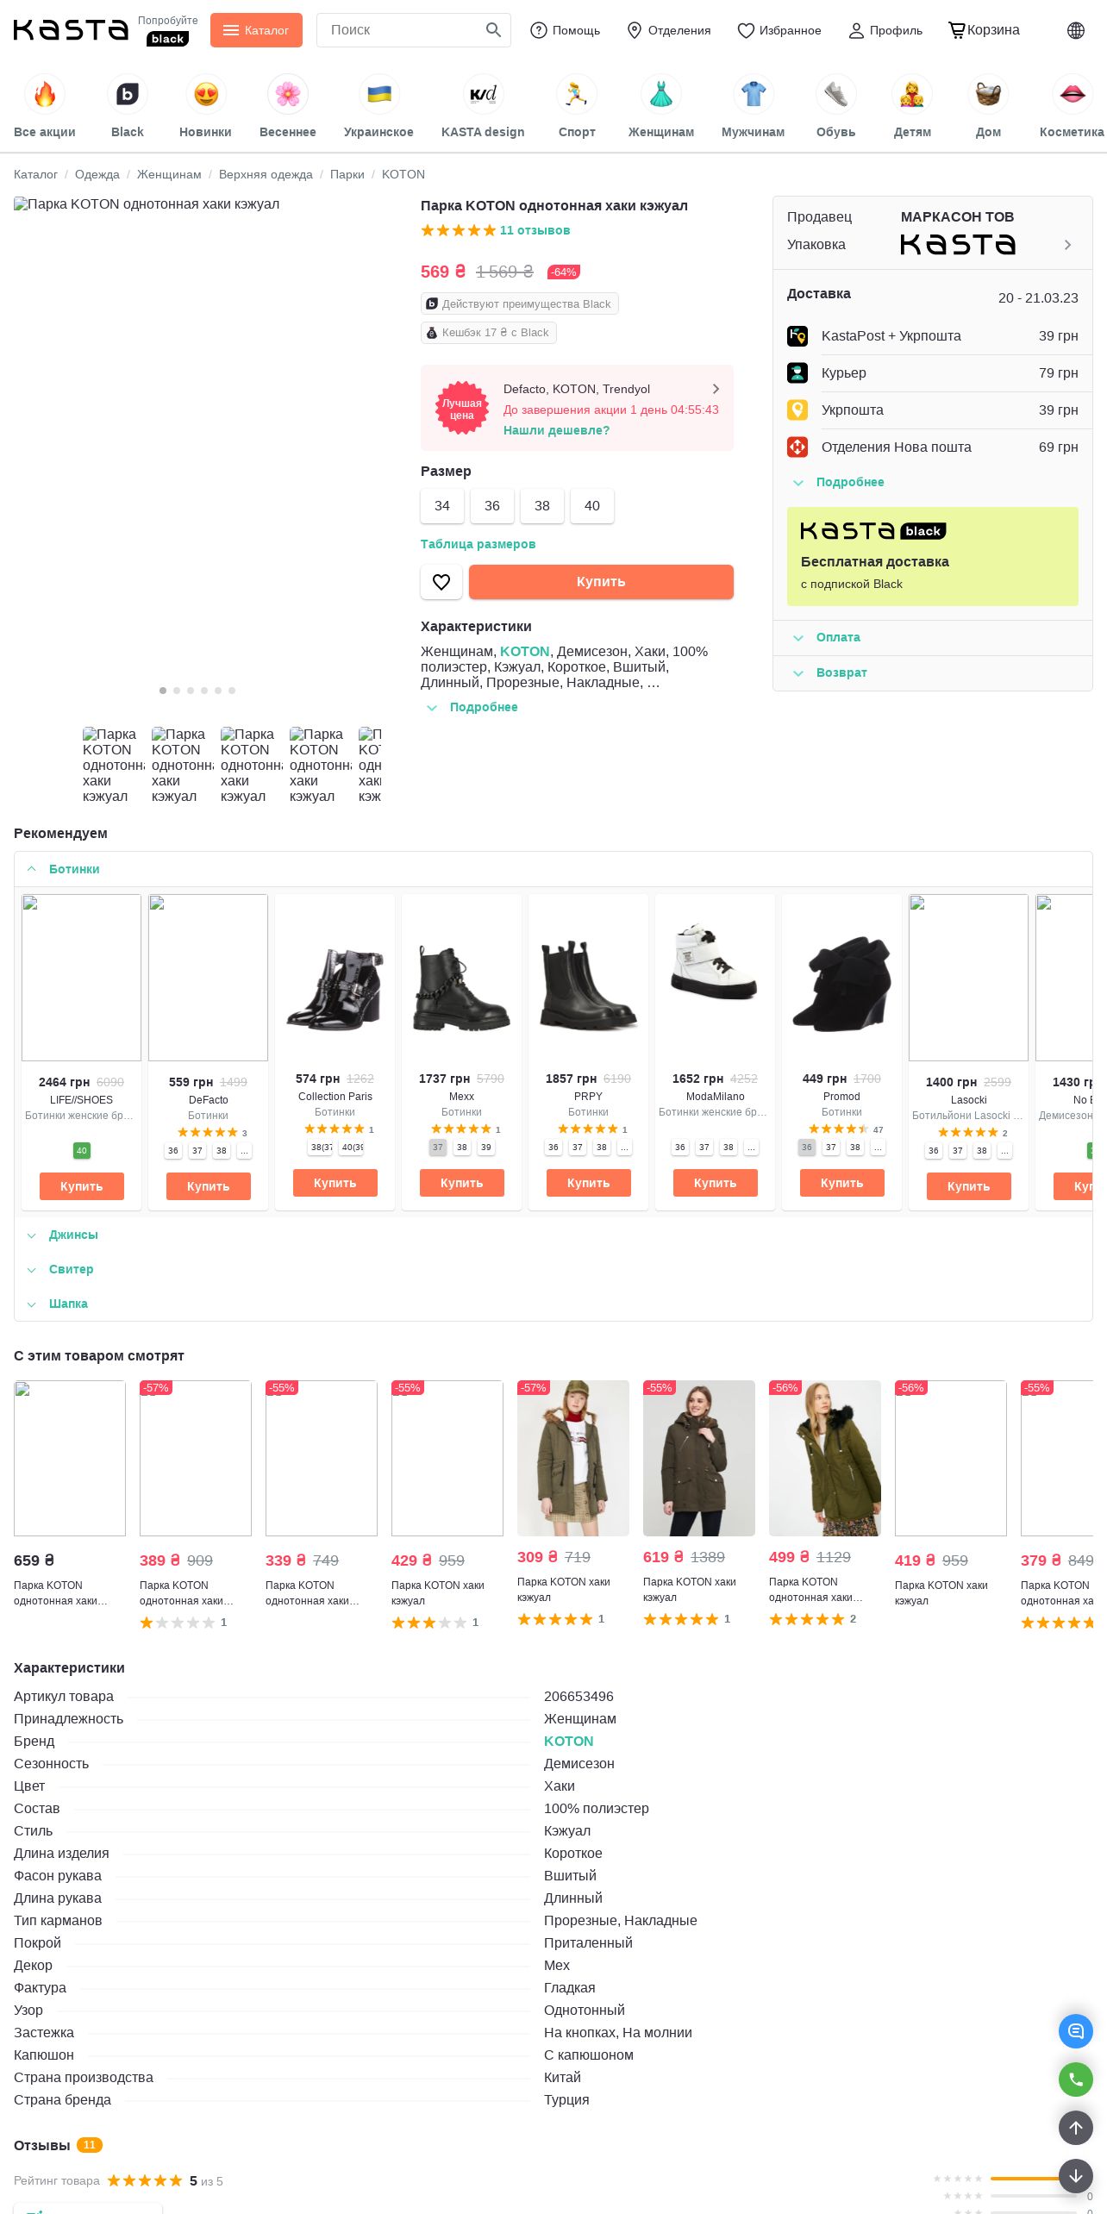Select size 36

pyautogui.click(x=492, y=506)
